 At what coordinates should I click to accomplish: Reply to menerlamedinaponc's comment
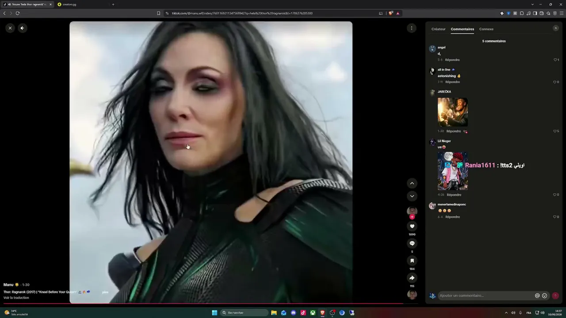click(x=452, y=217)
